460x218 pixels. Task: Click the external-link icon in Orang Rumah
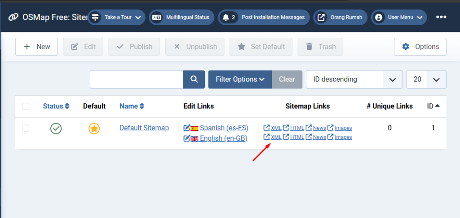click(x=322, y=18)
